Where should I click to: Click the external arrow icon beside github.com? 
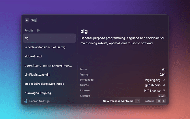coord(164,85)
